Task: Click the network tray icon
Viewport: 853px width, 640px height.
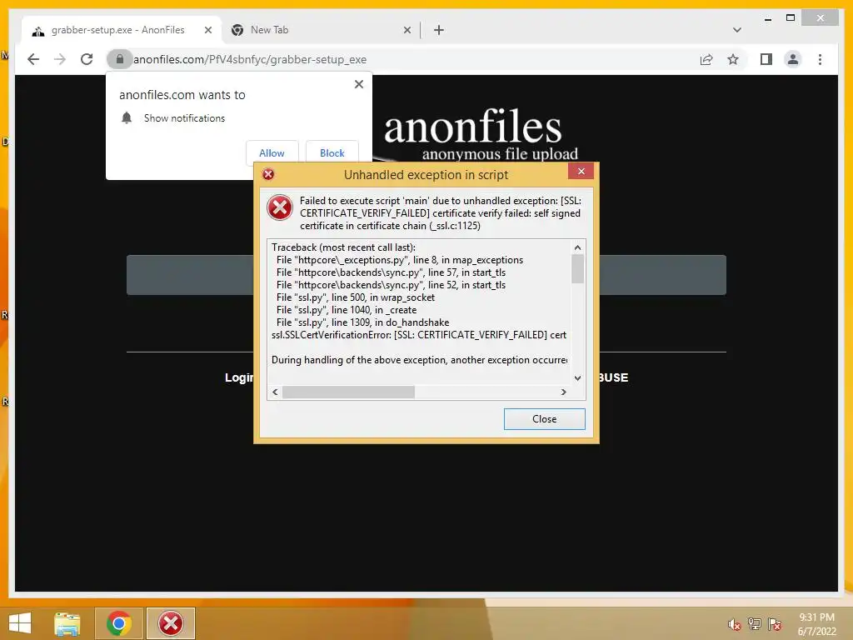Action: click(x=755, y=623)
